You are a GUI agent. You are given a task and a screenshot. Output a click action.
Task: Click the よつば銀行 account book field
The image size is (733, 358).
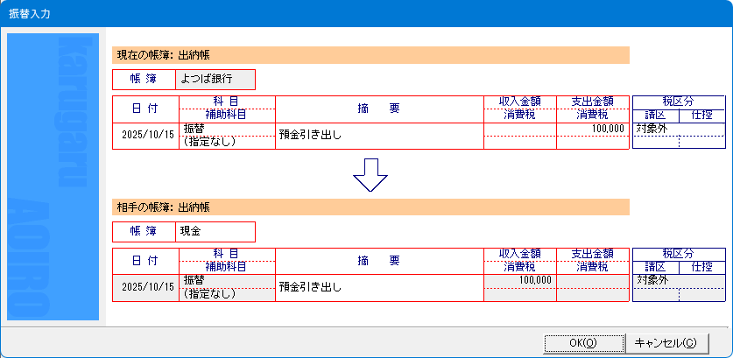(215, 80)
